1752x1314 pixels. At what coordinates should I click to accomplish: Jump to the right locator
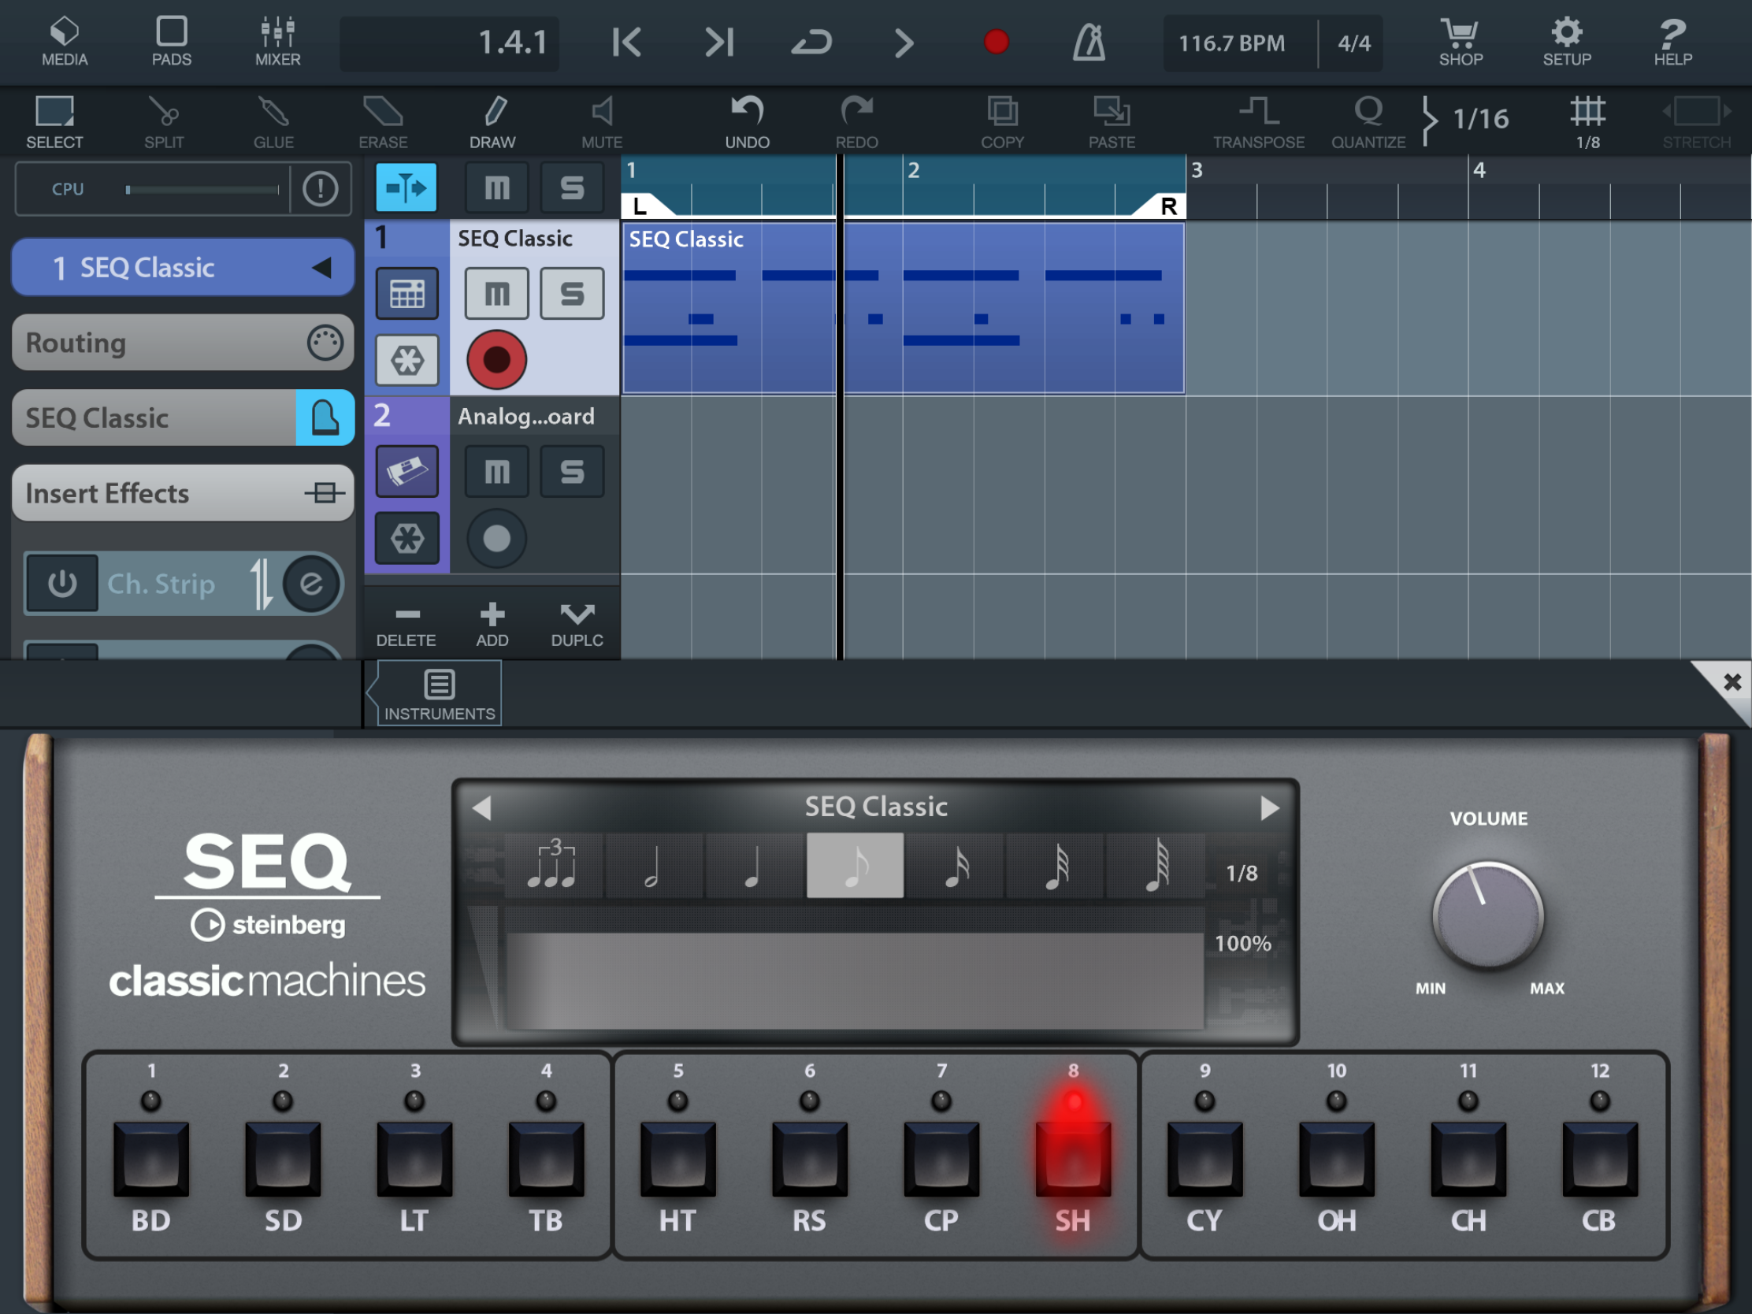719,42
